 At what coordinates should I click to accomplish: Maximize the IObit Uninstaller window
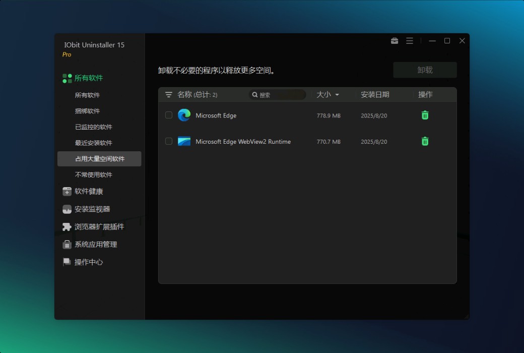(447, 41)
